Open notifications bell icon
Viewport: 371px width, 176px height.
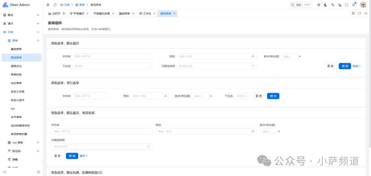[354, 5]
